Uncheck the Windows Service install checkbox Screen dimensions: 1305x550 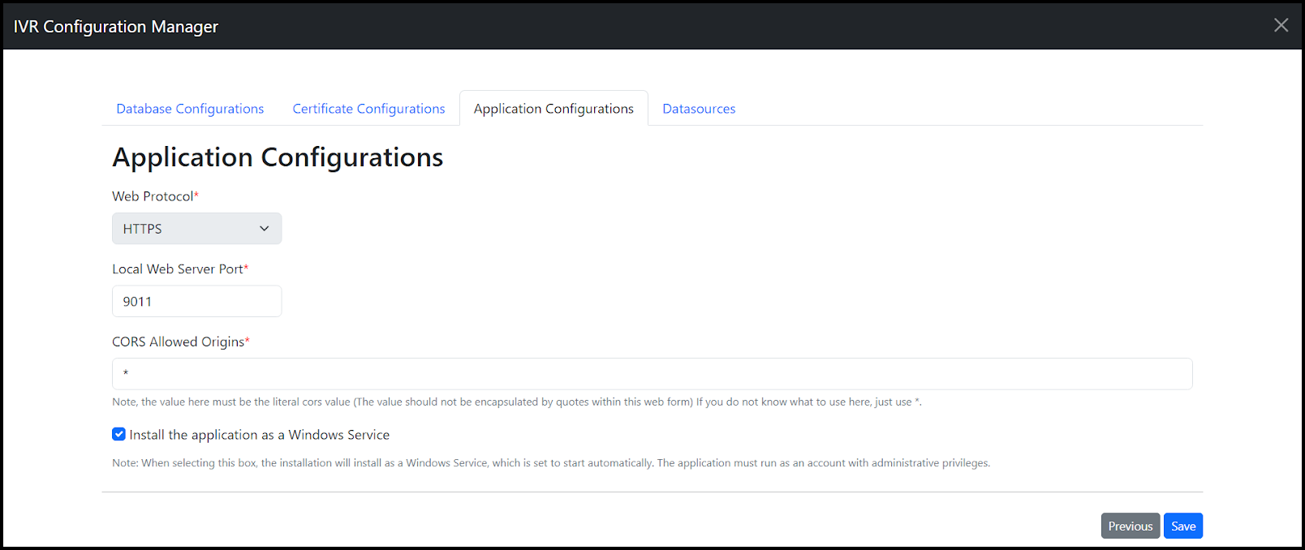119,434
